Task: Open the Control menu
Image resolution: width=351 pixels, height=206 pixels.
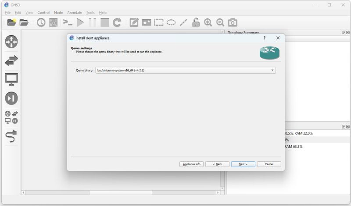Action: (43, 13)
